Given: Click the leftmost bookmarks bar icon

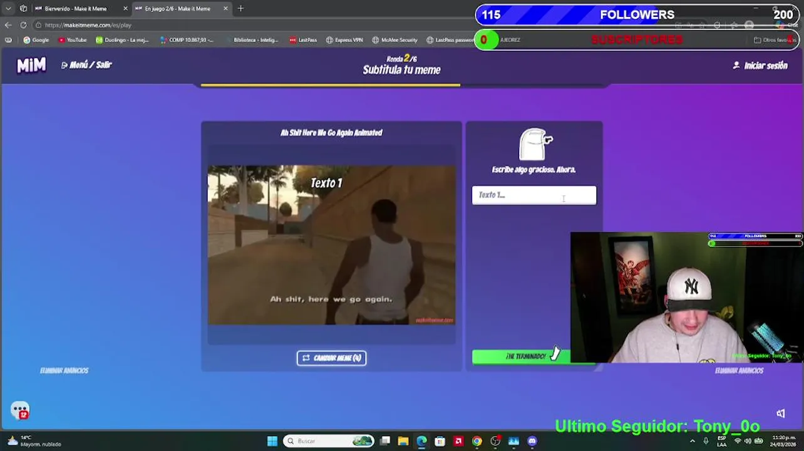Looking at the screenshot, I should point(8,40).
